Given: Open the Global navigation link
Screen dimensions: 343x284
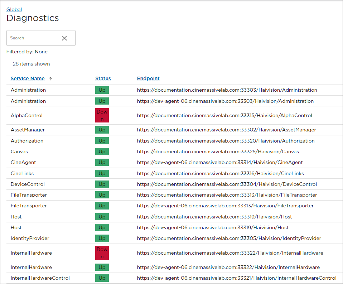Looking at the screenshot, I should pyautogui.click(x=14, y=9).
